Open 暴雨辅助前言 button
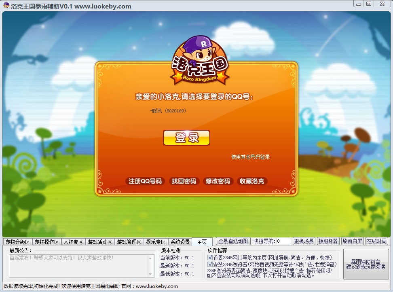The image size is (393, 292). [x=366, y=264]
